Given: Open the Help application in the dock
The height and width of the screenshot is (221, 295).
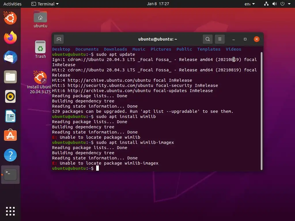Looking at the screenshot, I should click(x=10, y=155).
